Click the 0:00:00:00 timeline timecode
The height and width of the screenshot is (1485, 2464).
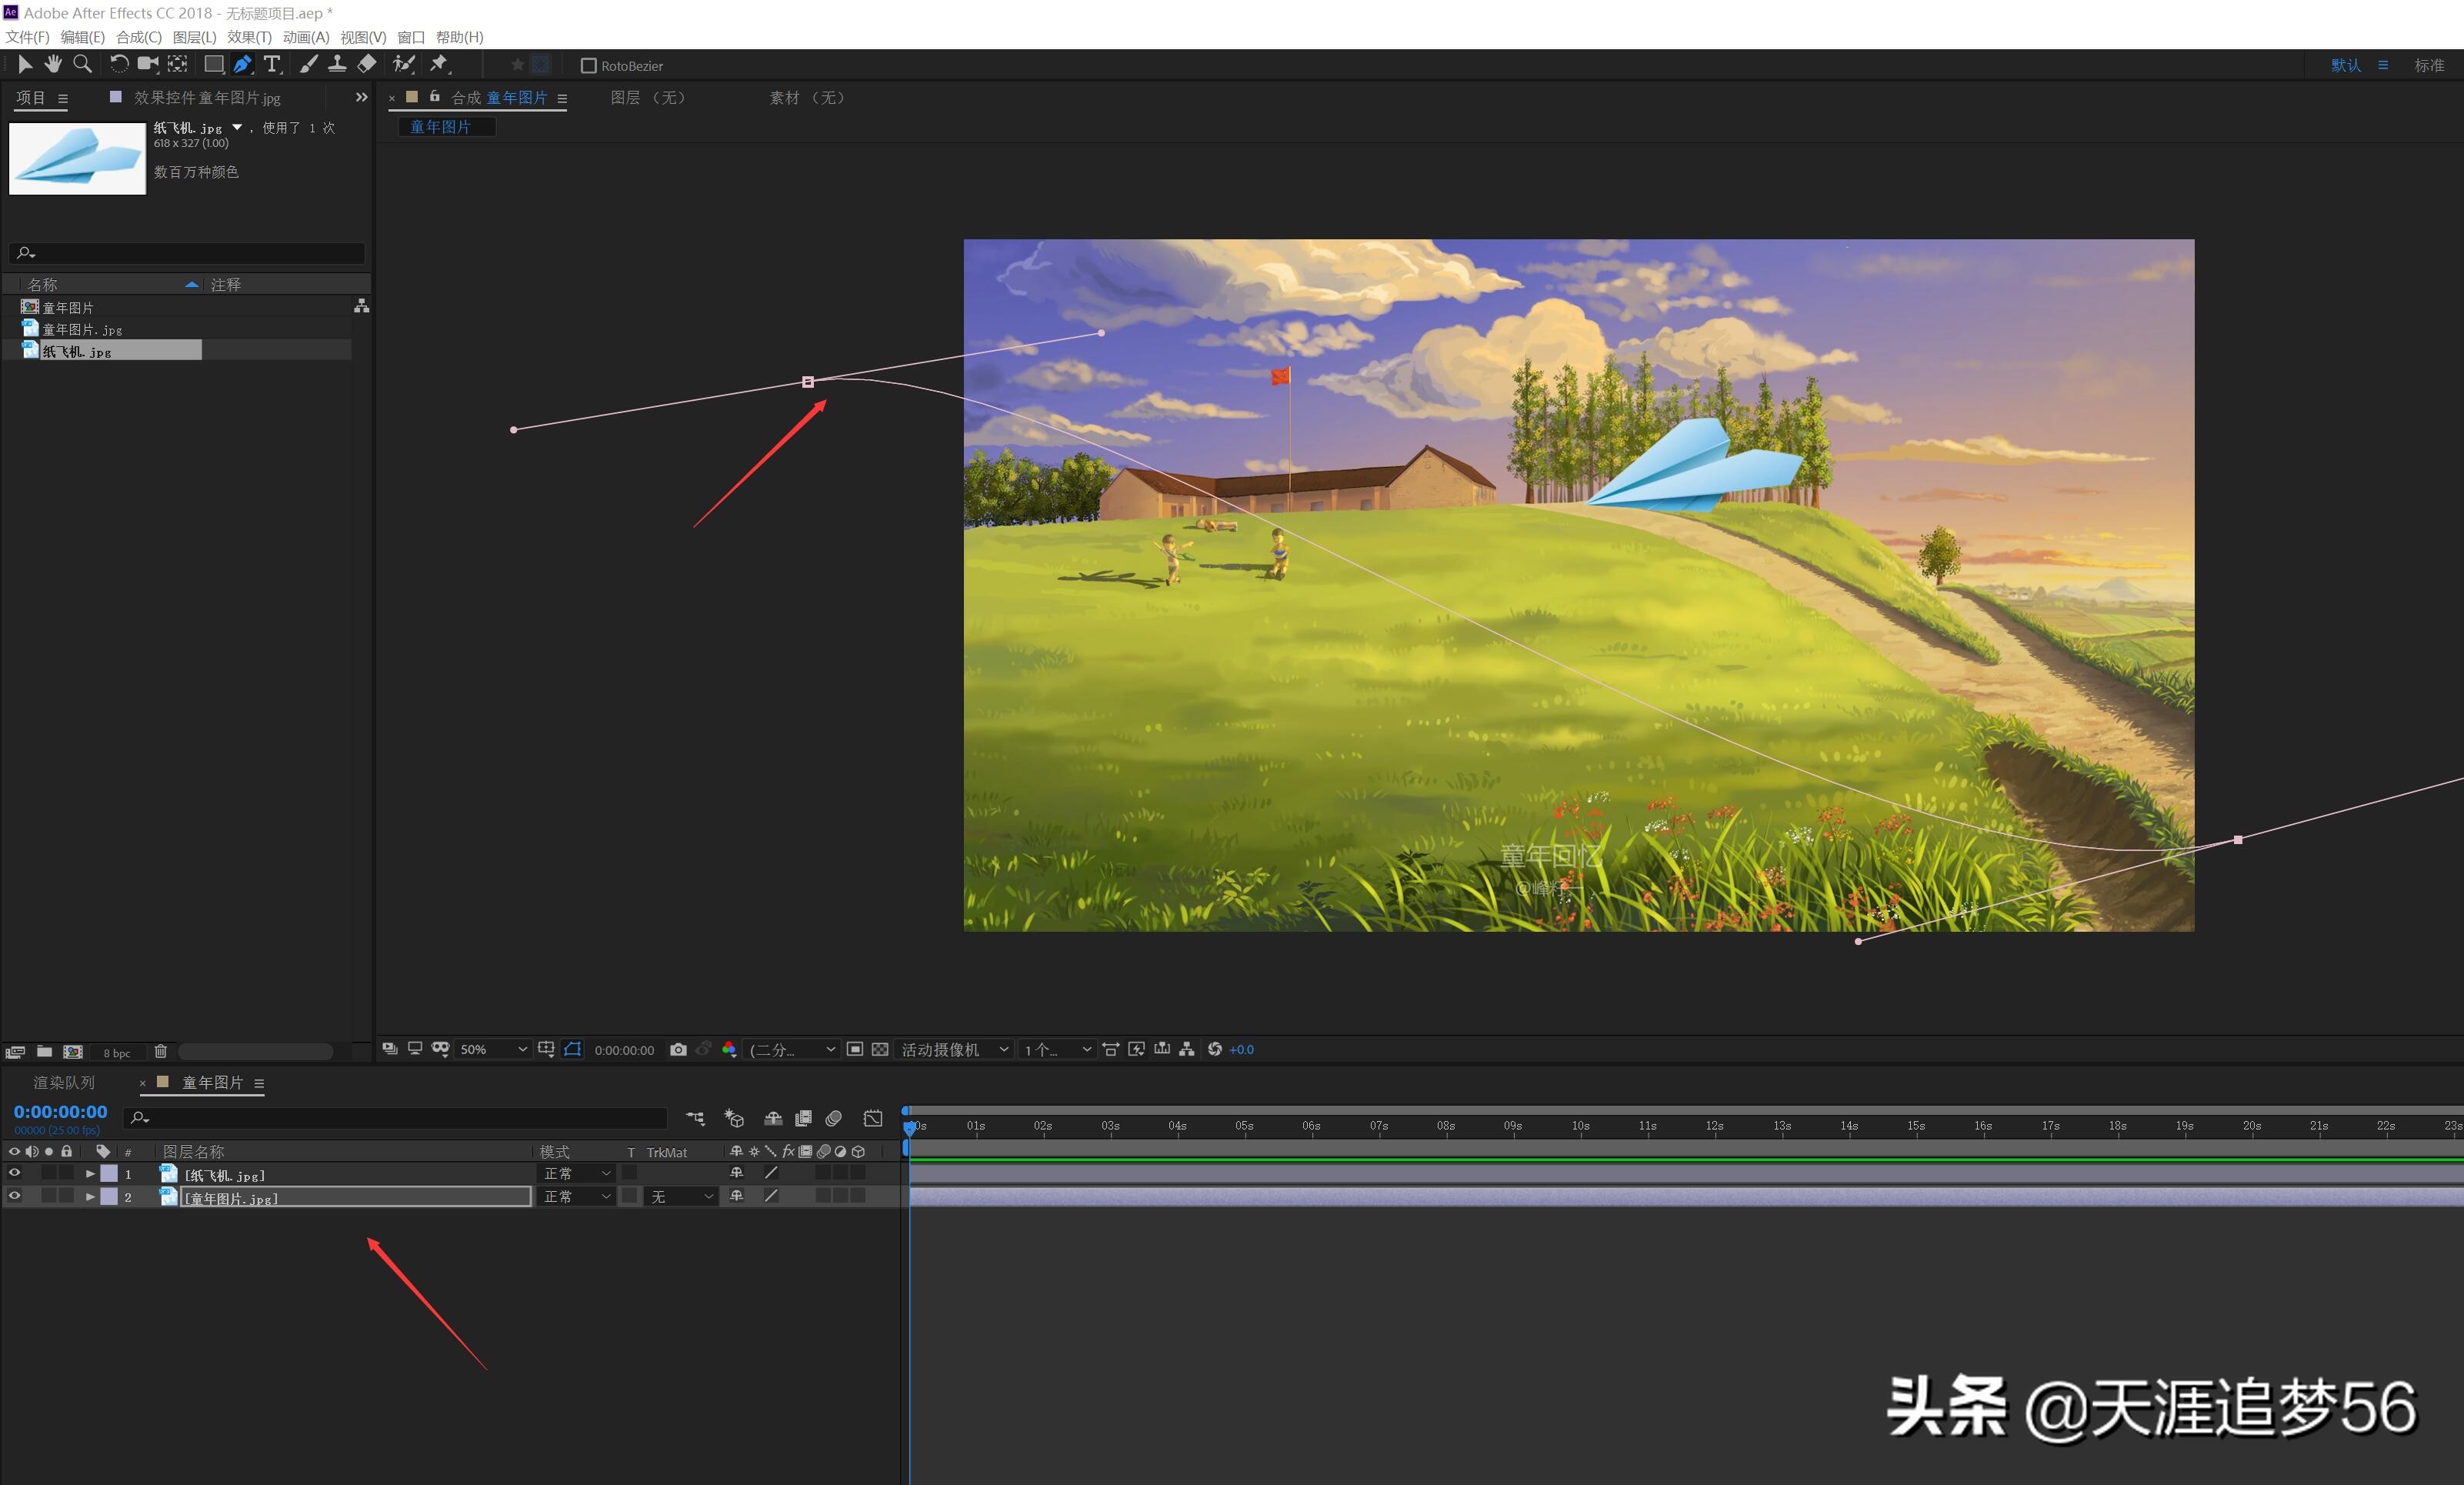60,1112
